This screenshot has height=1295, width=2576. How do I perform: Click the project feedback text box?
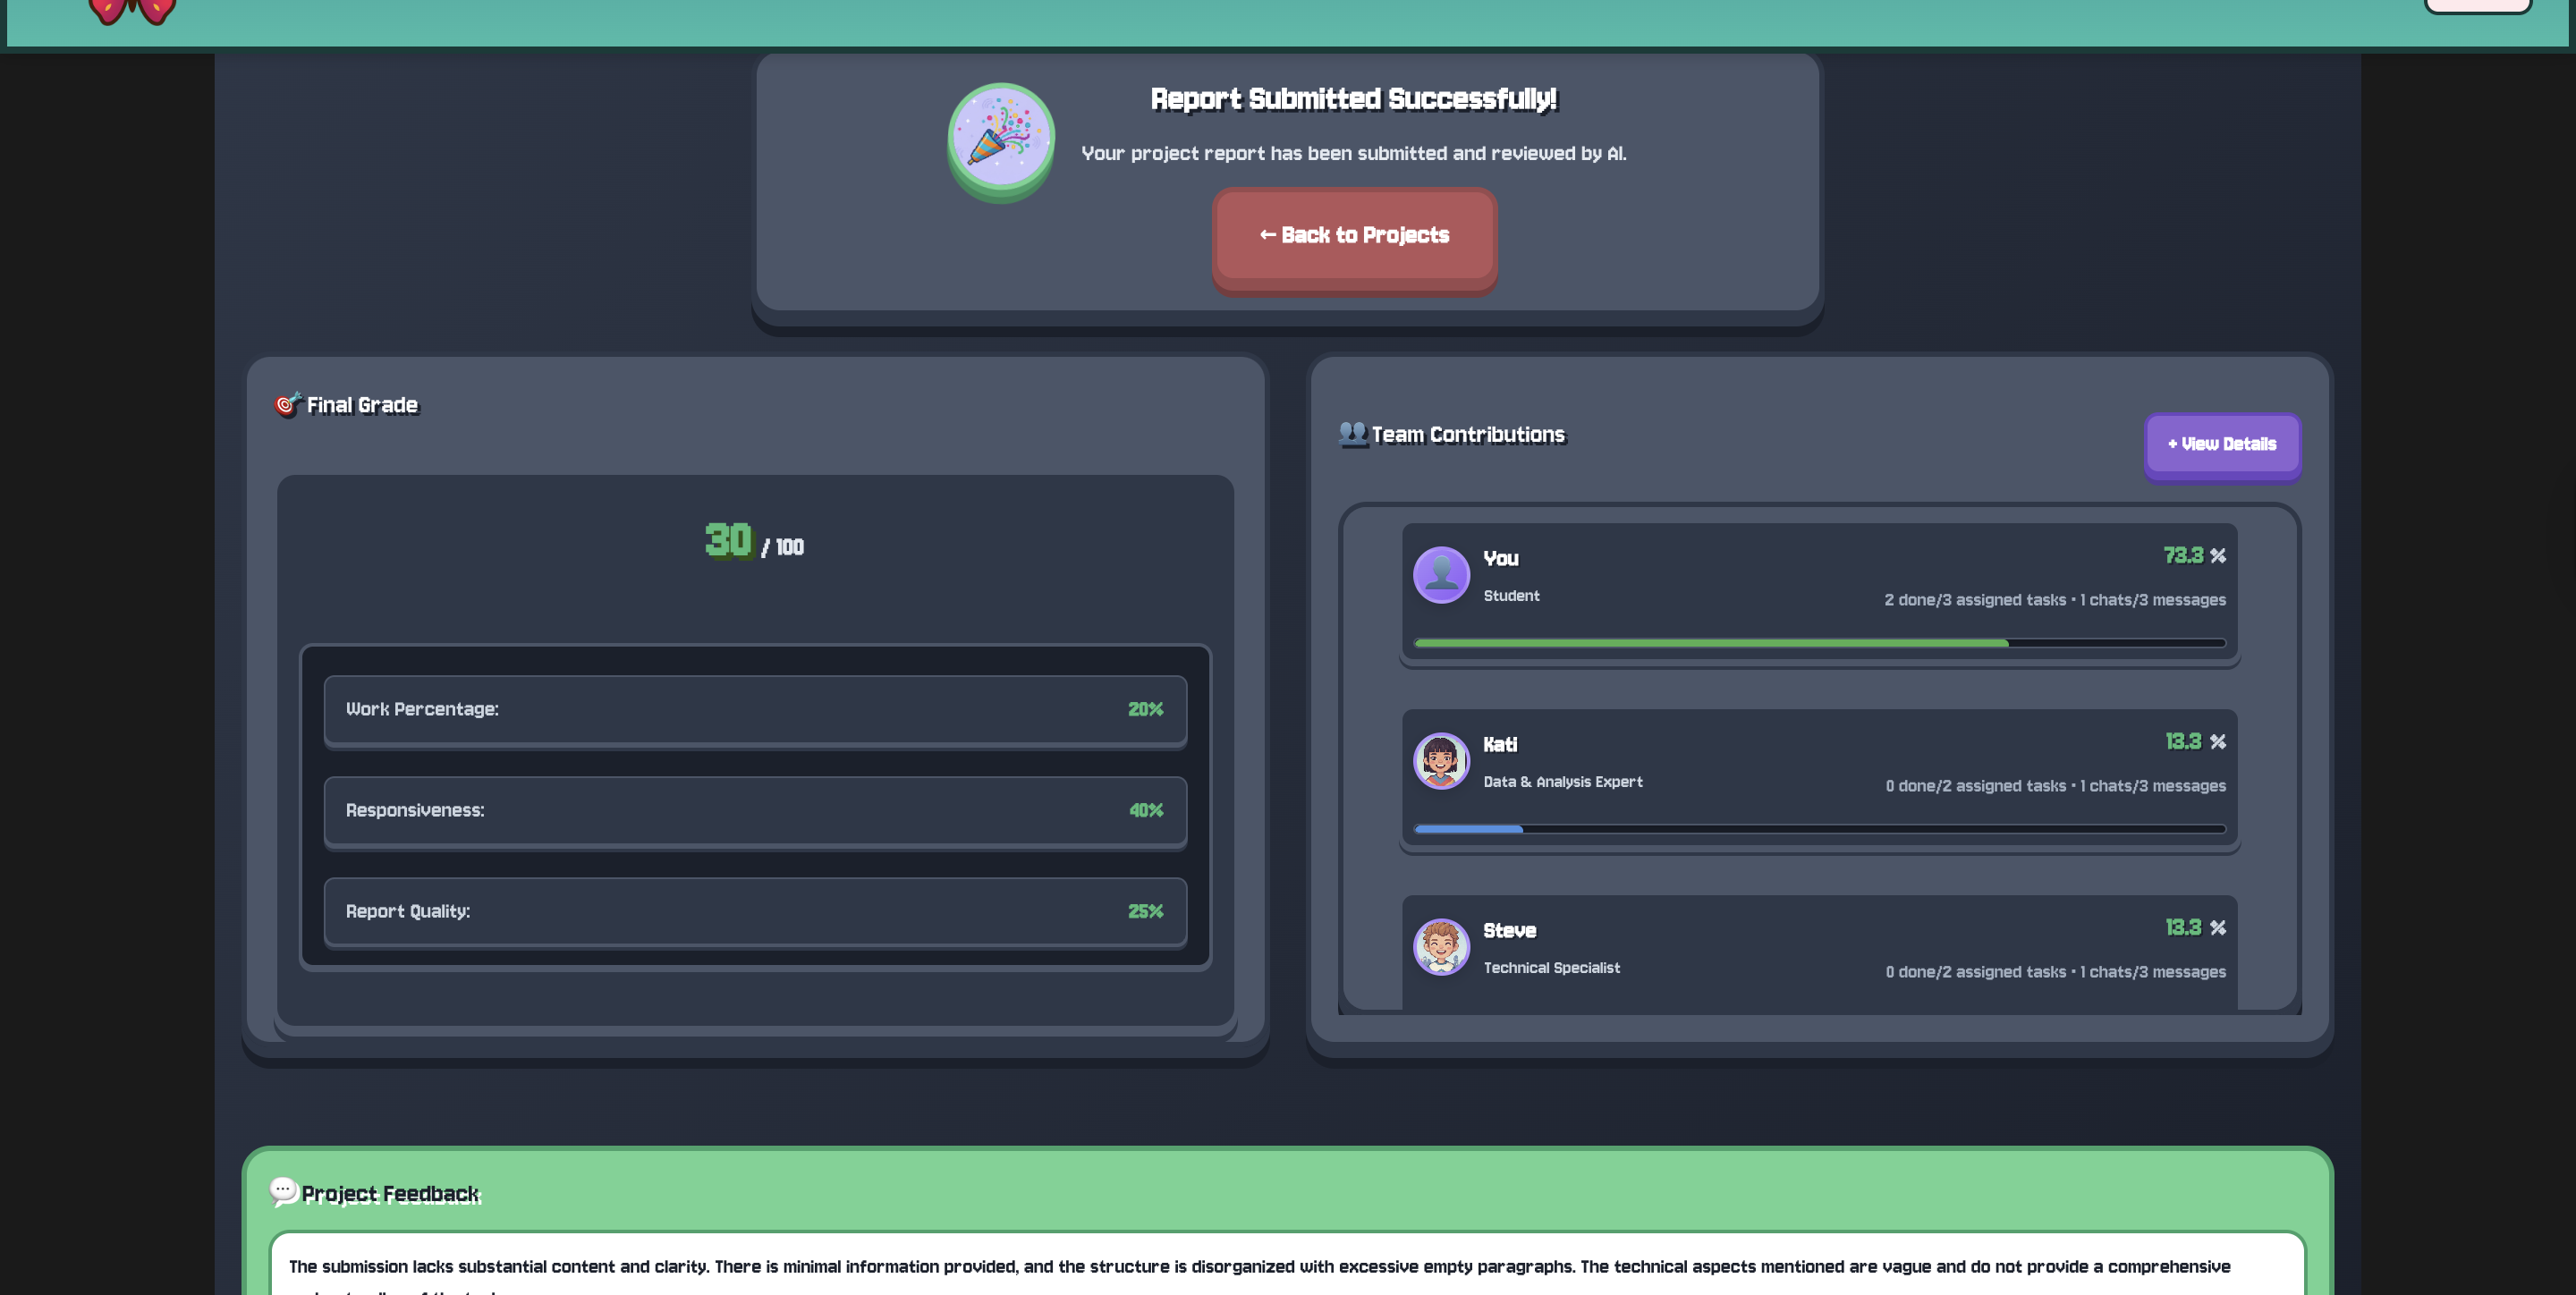tap(1287, 1266)
